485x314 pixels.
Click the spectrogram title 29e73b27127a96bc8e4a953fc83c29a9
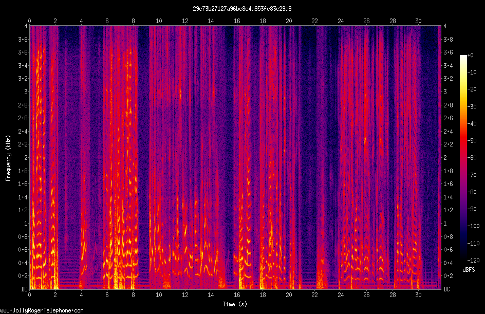242,9
